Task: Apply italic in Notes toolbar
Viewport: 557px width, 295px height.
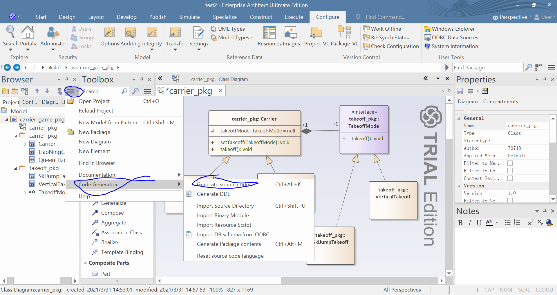Action: pyautogui.click(x=470, y=223)
